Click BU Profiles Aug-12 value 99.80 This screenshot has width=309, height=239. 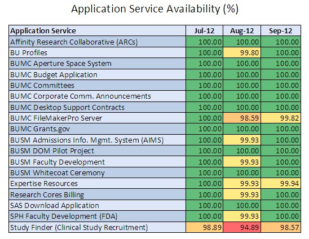tap(242, 52)
